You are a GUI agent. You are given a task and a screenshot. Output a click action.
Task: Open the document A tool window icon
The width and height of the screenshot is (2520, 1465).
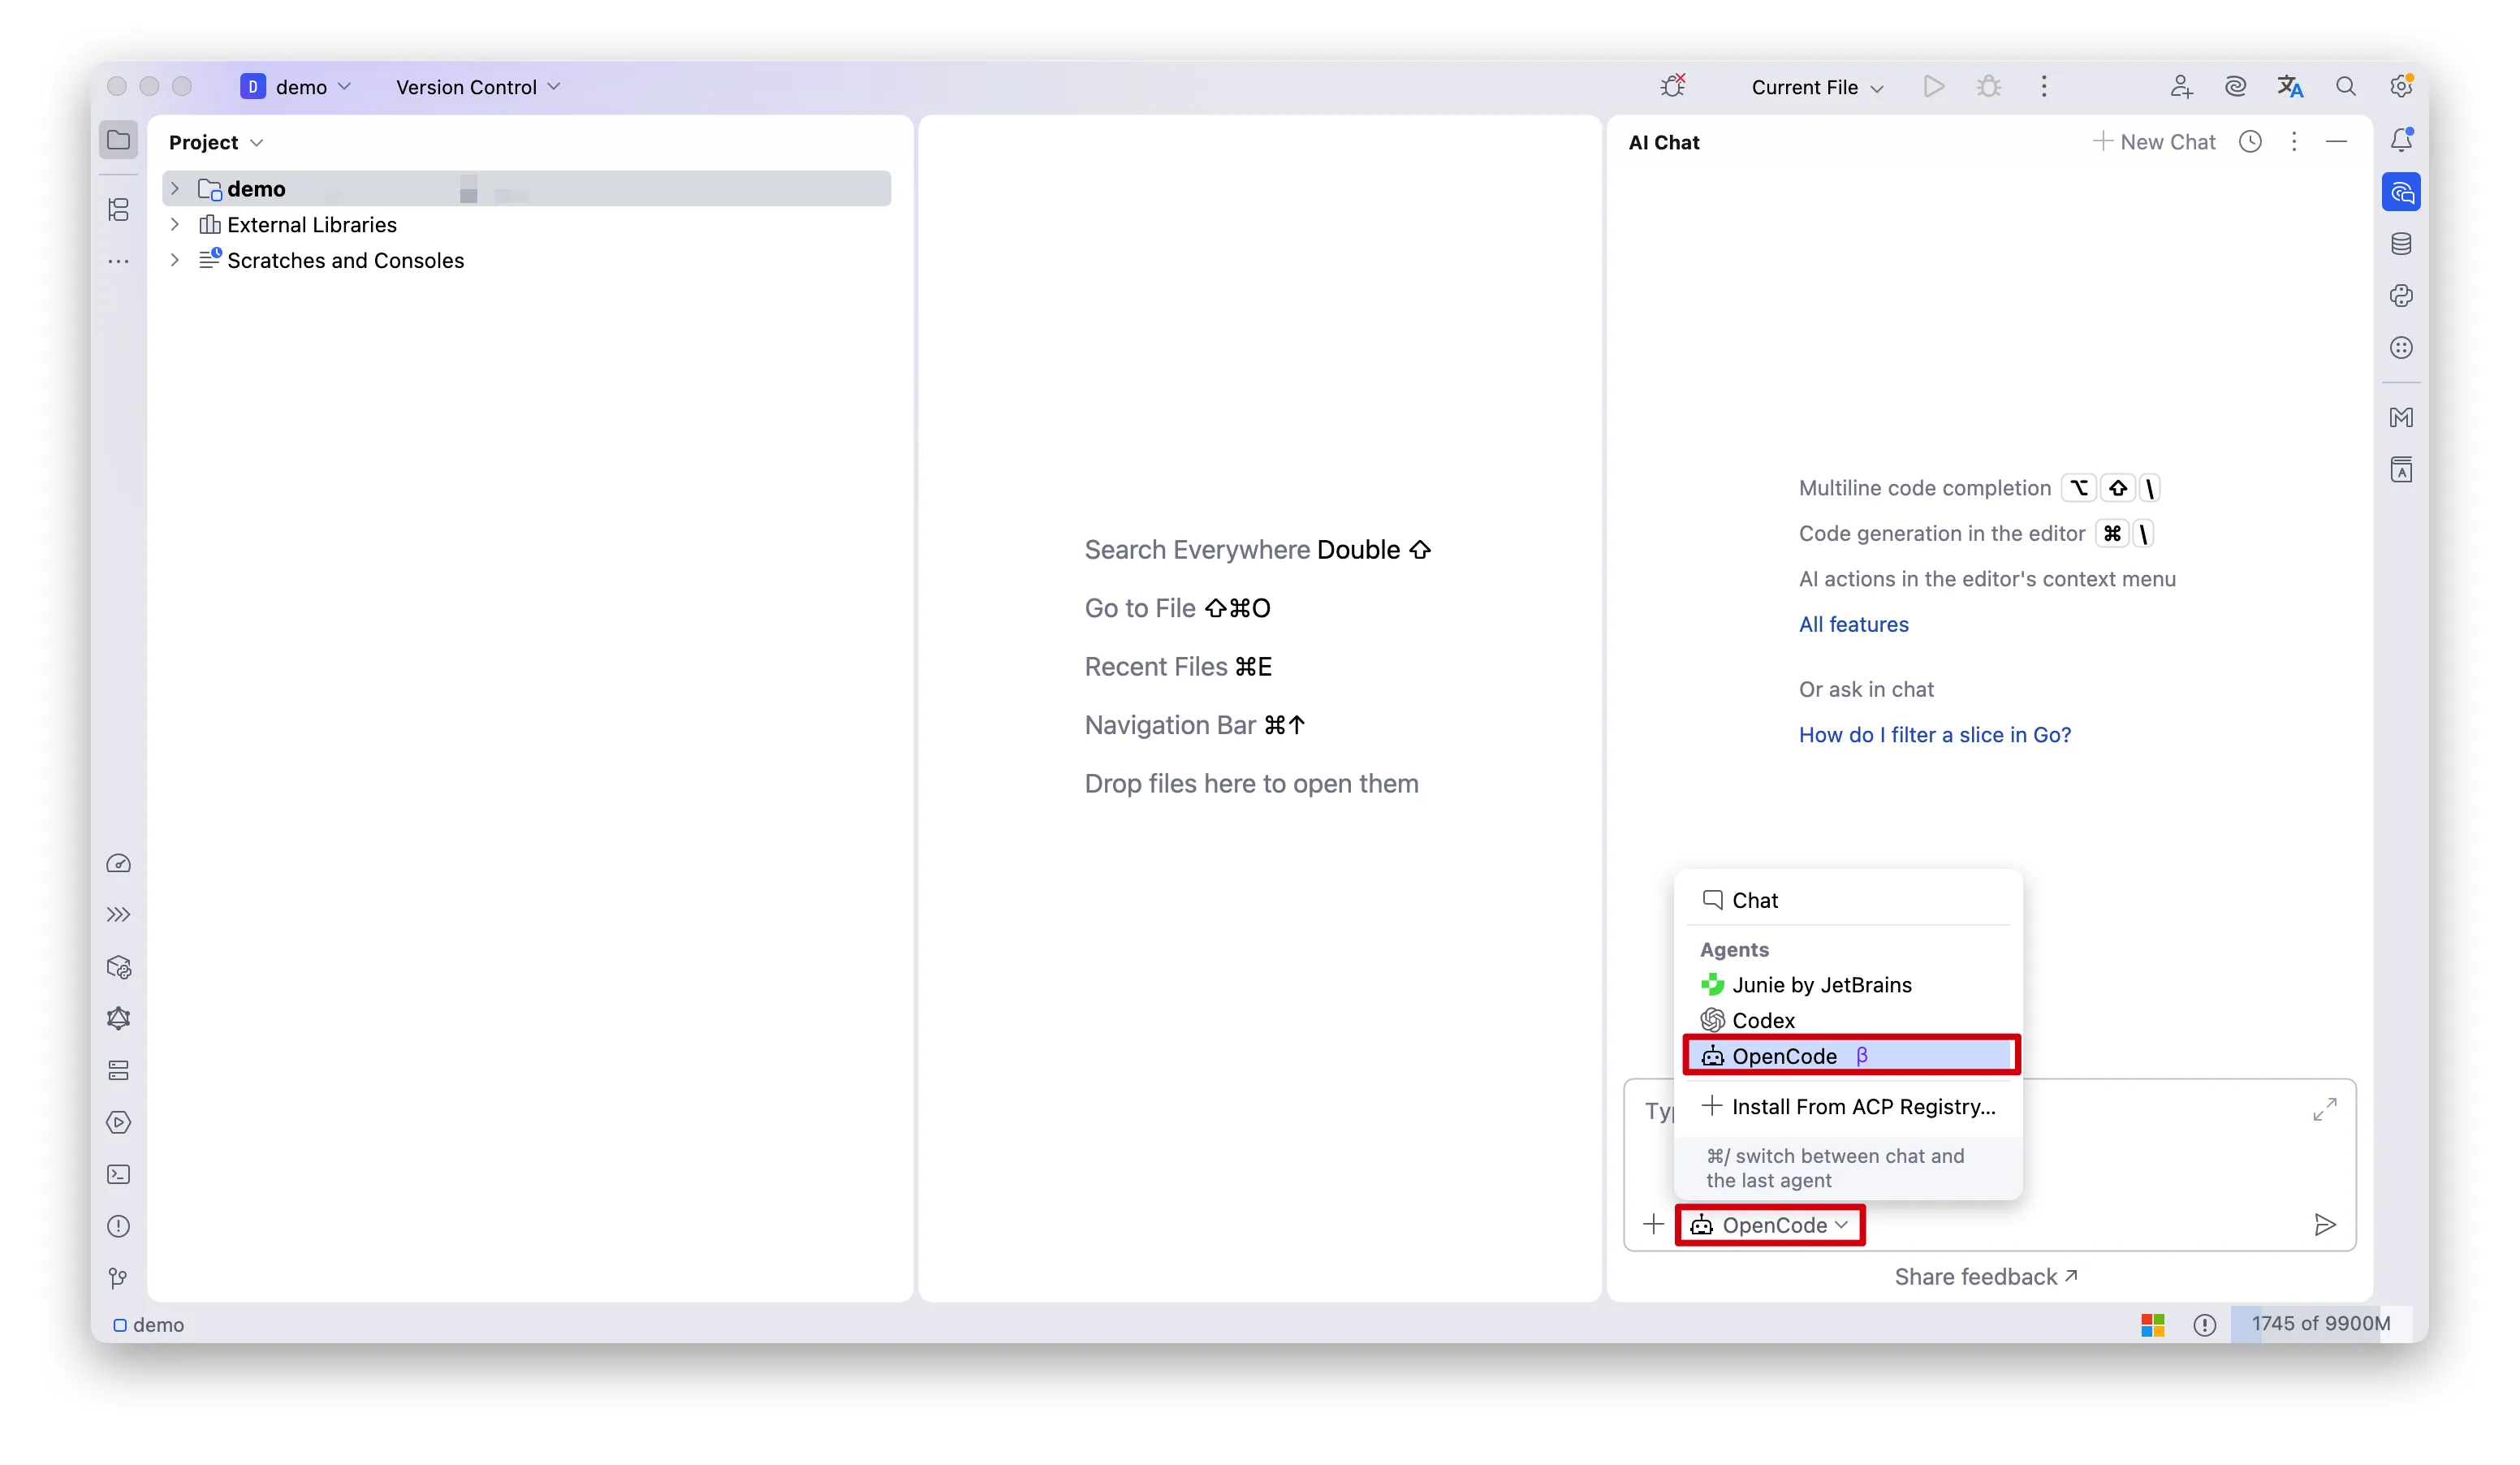pyautogui.click(x=2401, y=469)
